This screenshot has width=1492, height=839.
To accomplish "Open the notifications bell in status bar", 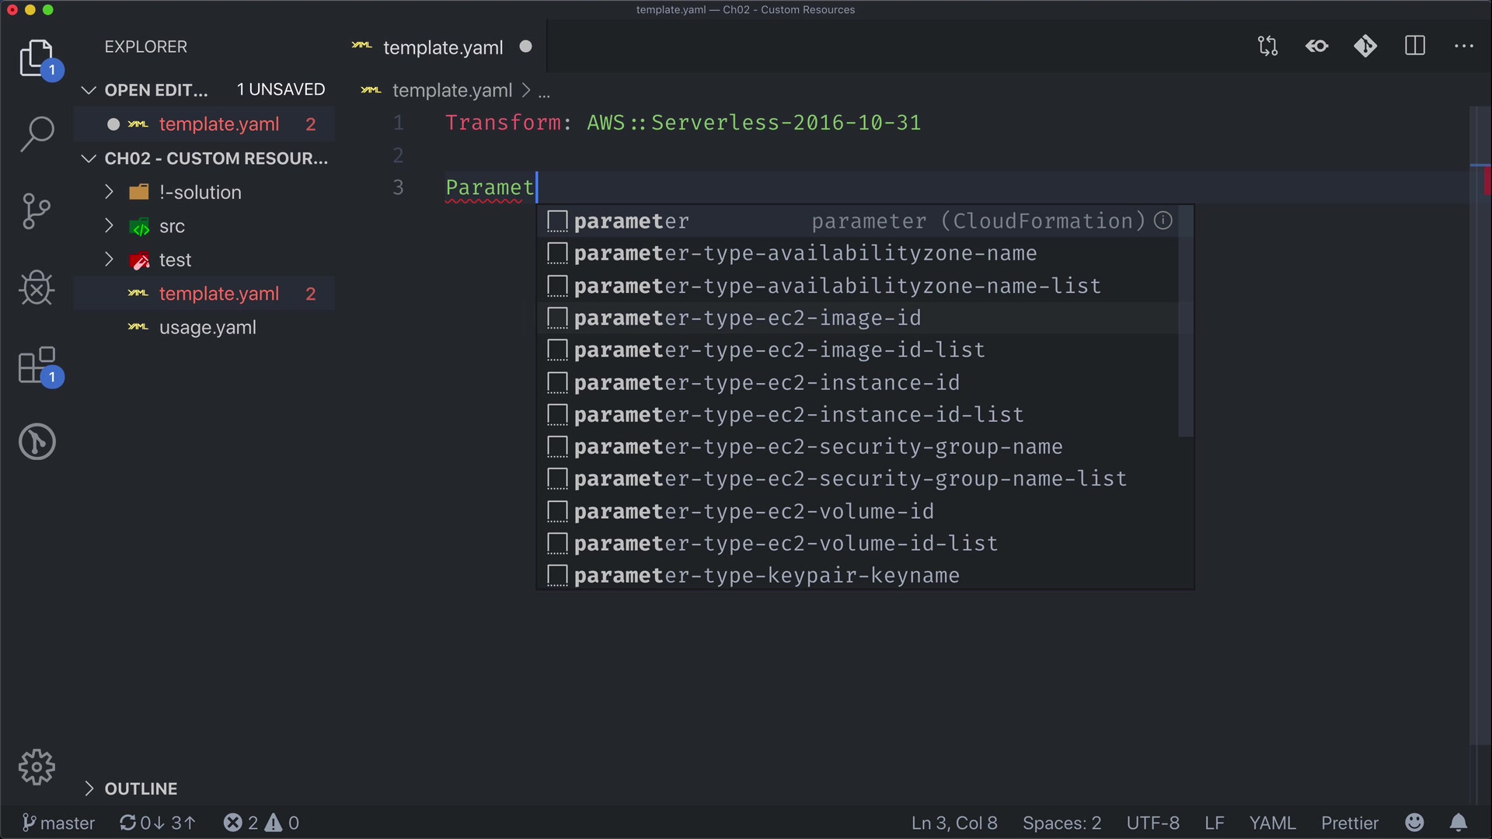I will [1459, 823].
